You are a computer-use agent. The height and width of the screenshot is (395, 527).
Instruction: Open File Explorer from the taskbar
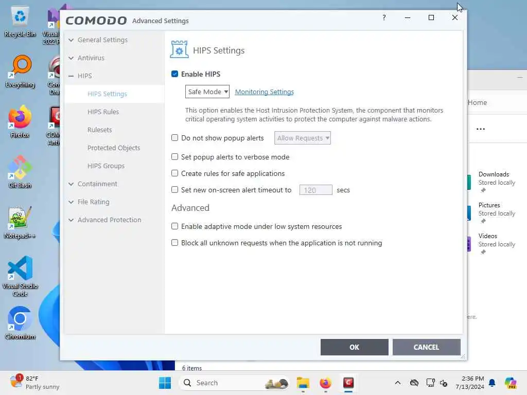pyautogui.click(x=303, y=383)
